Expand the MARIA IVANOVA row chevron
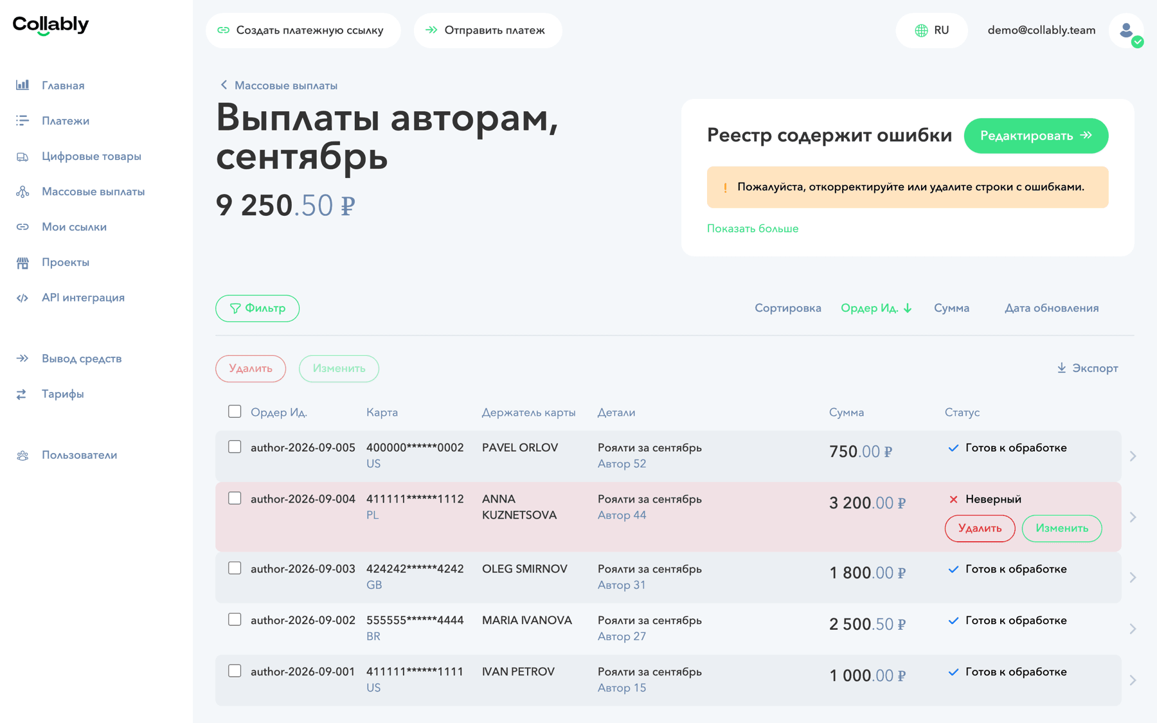 pos(1133,629)
